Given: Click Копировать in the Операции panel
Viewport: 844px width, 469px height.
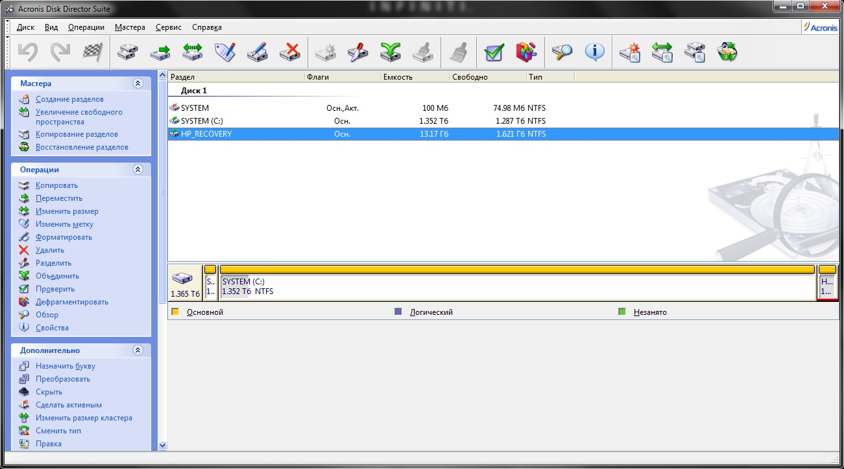Looking at the screenshot, I should [x=56, y=185].
